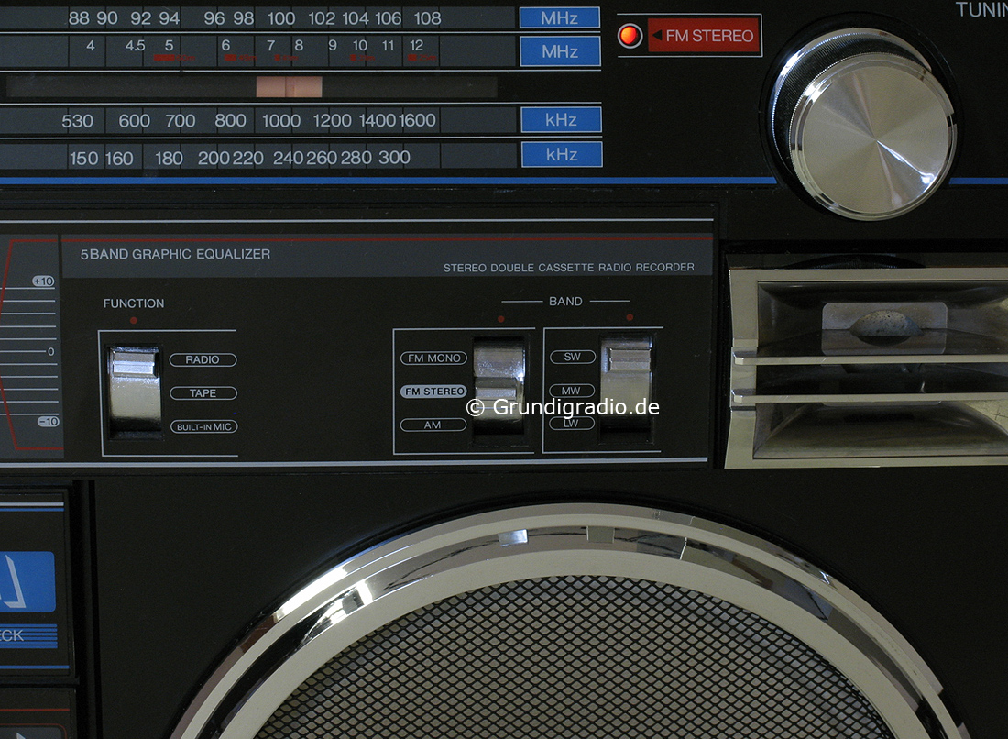Select the TAPE function label

[203, 393]
